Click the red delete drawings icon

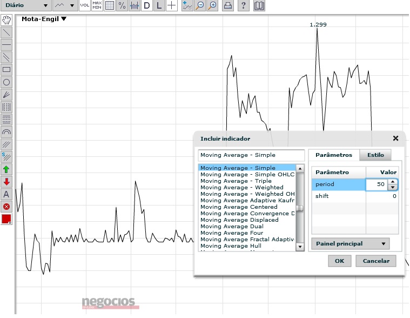6,207
